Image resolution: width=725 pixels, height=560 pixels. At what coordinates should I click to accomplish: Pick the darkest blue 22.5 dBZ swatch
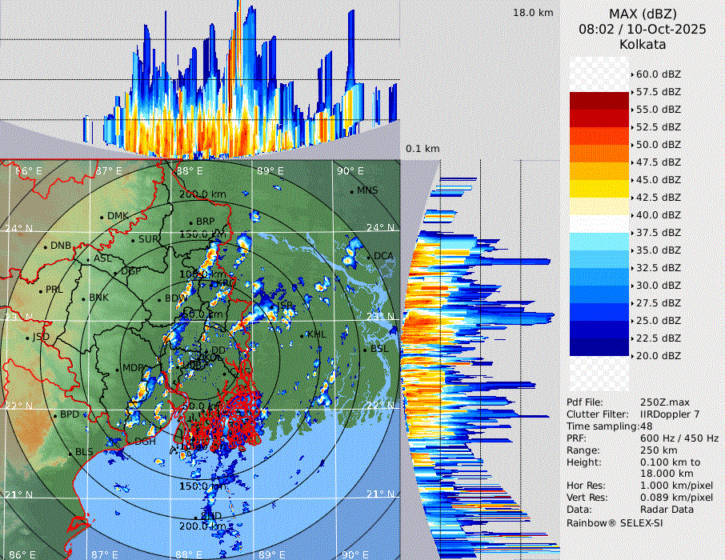599,347
